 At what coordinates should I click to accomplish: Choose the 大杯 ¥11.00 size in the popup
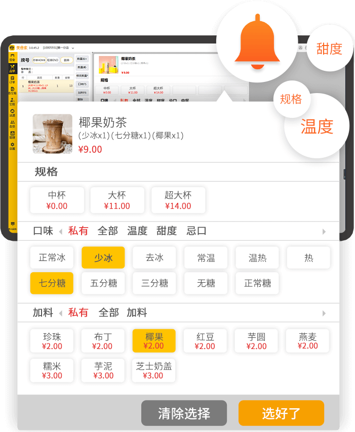[117, 200]
